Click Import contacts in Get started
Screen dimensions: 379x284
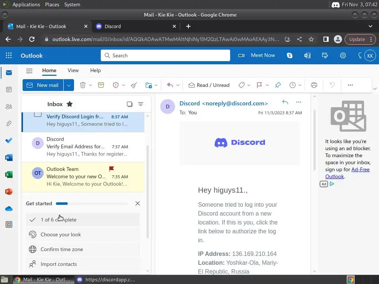point(83,264)
